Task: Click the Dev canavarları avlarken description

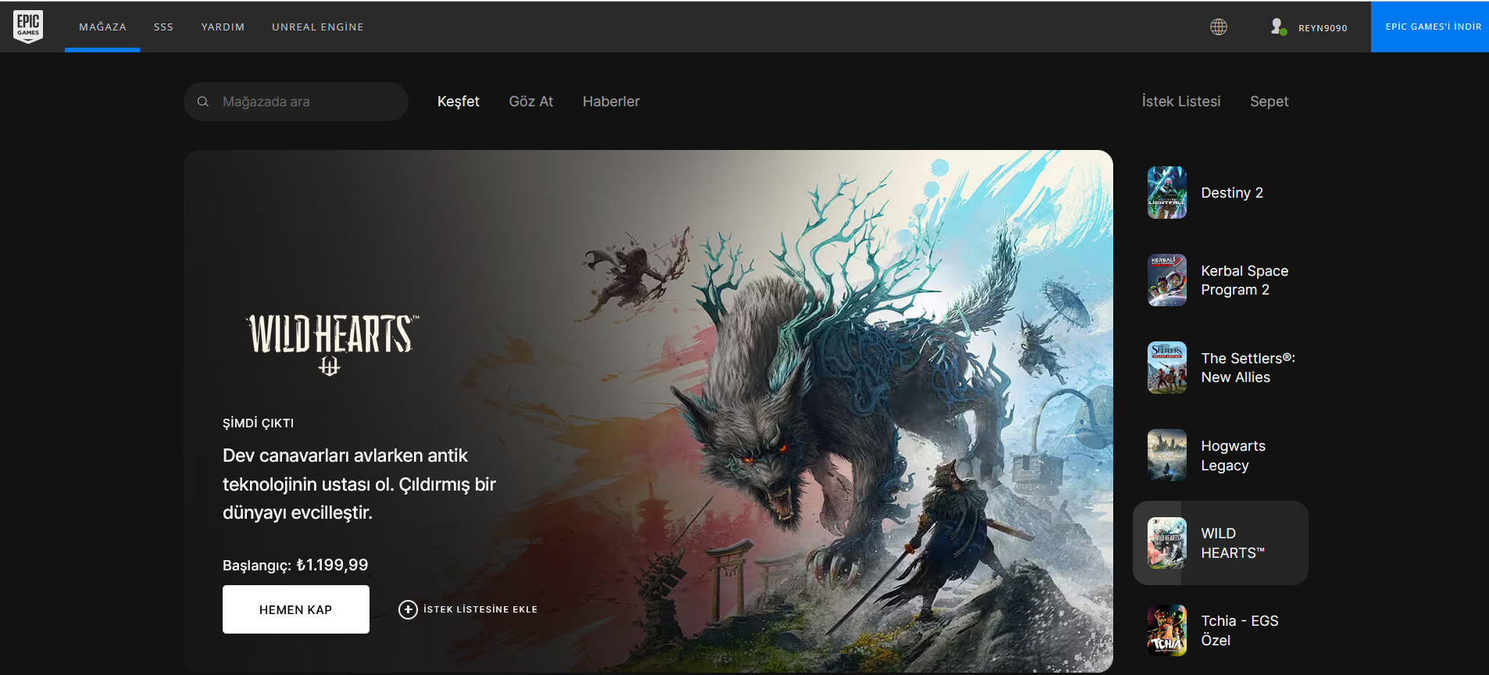Action: (x=359, y=484)
